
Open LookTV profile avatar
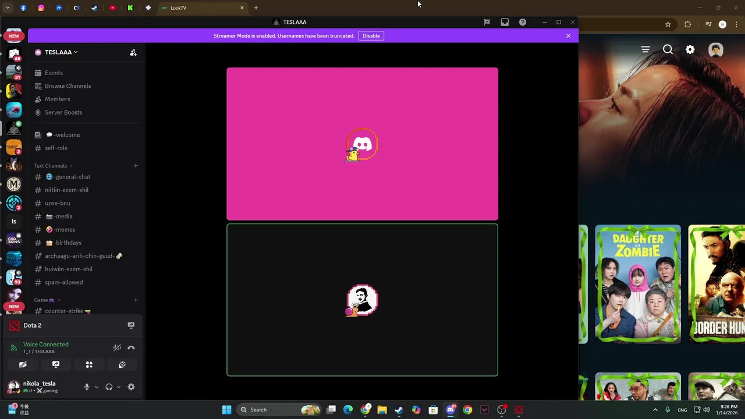[716, 50]
